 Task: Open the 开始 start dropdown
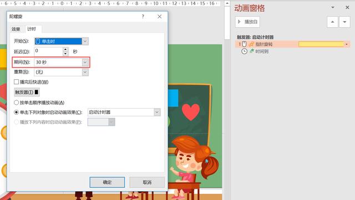pyautogui.click(x=85, y=41)
